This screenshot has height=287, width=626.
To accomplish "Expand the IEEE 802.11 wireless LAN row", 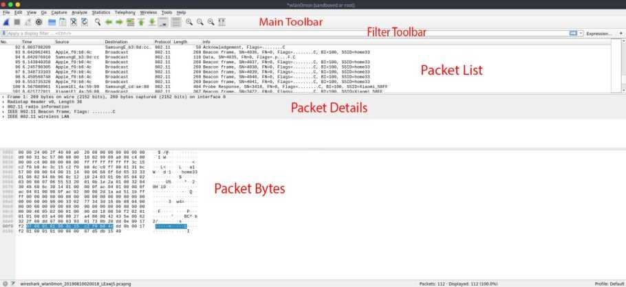I will (x=3, y=117).
